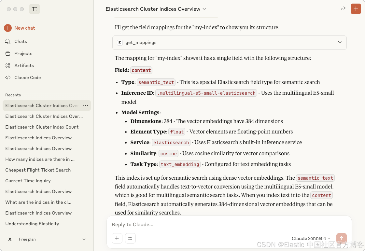Open the How many indices are there chat
Screen dimensions: 365x251
[x=40, y=159]
